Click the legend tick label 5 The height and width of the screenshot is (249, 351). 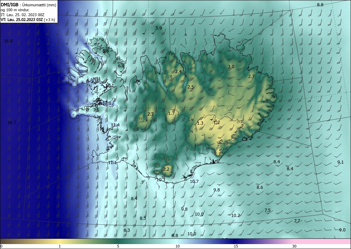pos(118,246)
